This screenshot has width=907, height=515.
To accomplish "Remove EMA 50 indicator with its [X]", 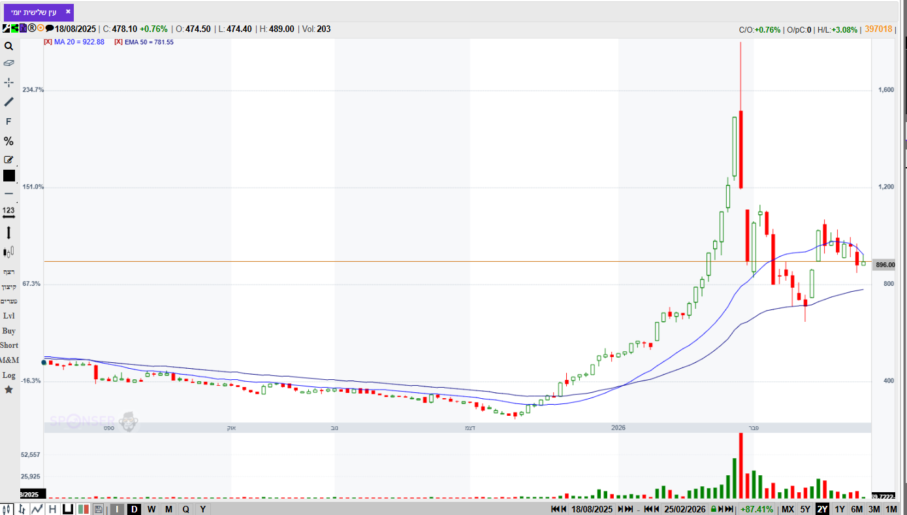I will pyautogui.click(x=118, y=42).
